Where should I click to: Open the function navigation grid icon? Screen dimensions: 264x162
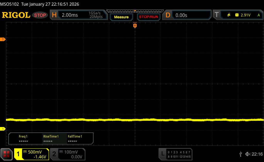7,154
